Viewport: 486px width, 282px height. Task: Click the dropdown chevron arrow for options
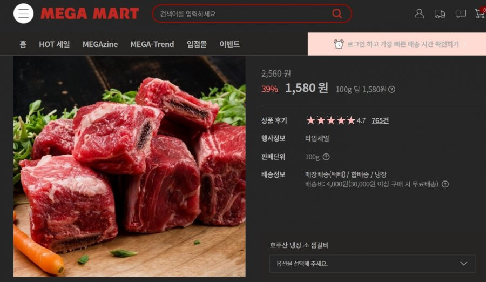[x=464, y=264]
